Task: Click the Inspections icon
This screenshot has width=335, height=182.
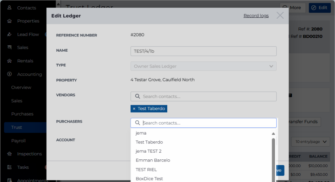Action: (9, 154)
